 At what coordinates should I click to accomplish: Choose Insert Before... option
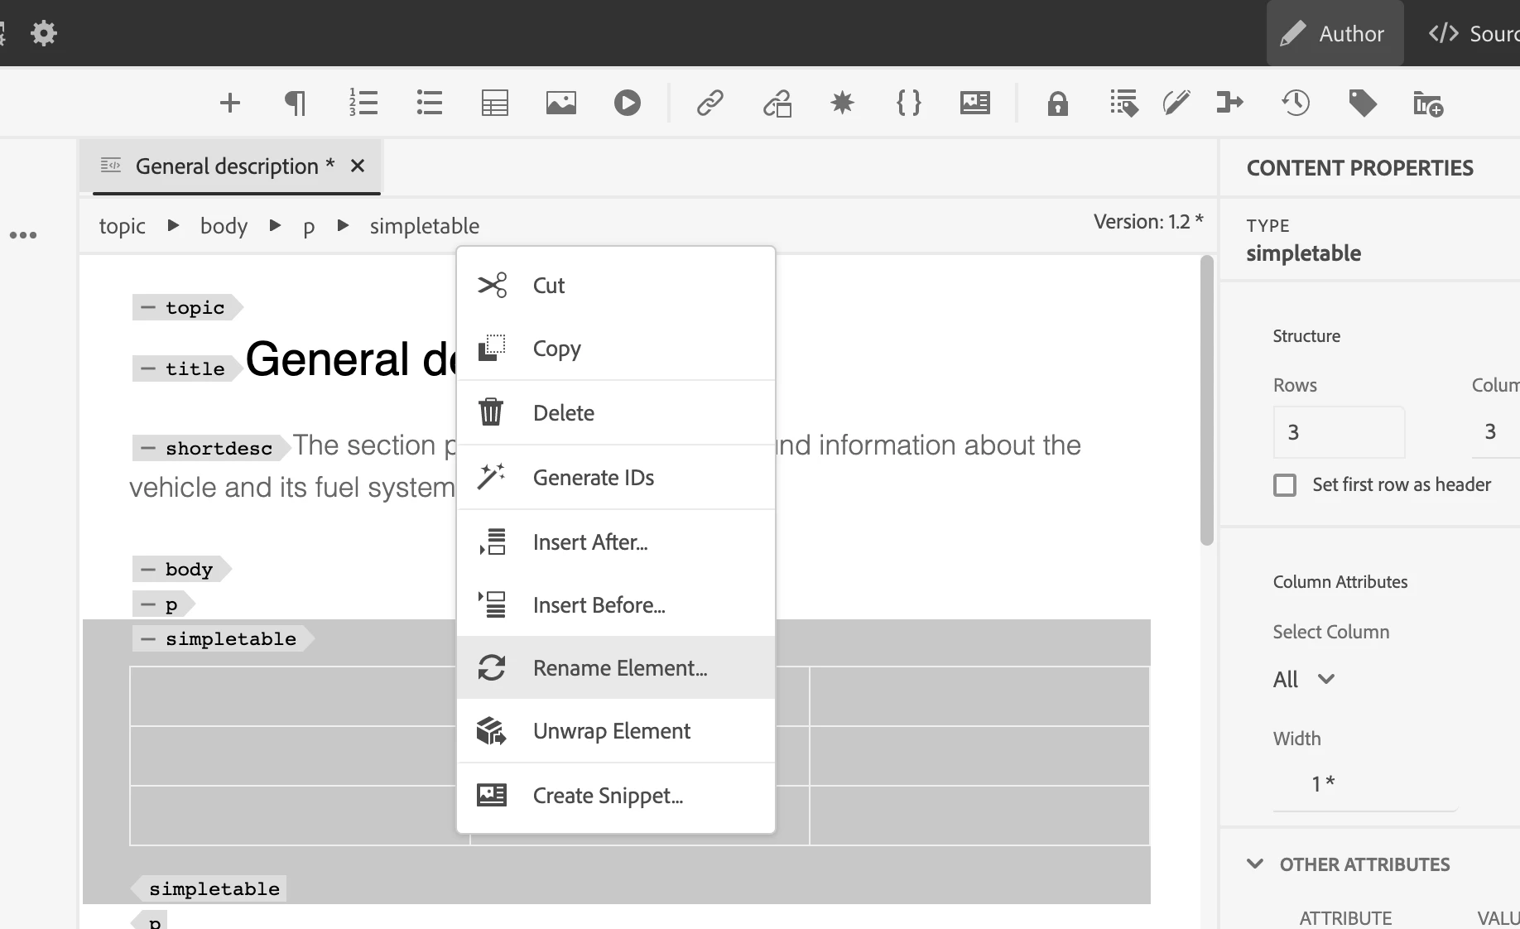click(616, 605)
